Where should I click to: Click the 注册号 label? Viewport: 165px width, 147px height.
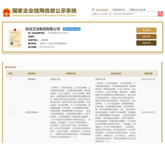pos(31,37)
